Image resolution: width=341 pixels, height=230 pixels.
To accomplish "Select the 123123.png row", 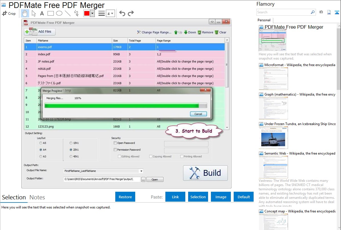I will coord(124,126).
